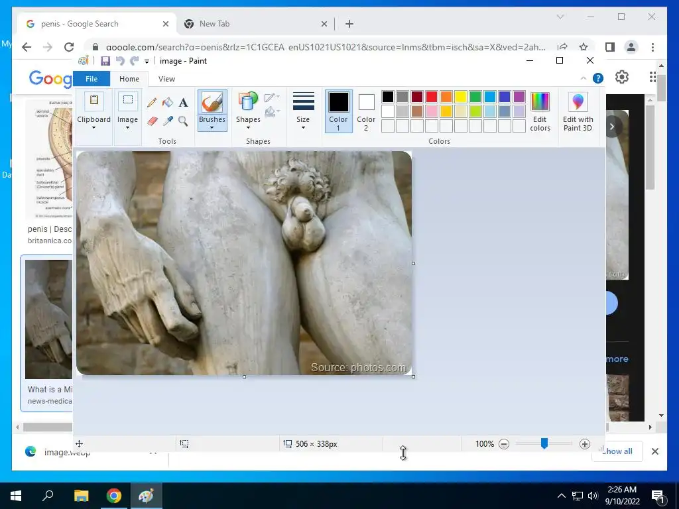Go back in Chrome
679x509 pixels.
tap(27, 47)
